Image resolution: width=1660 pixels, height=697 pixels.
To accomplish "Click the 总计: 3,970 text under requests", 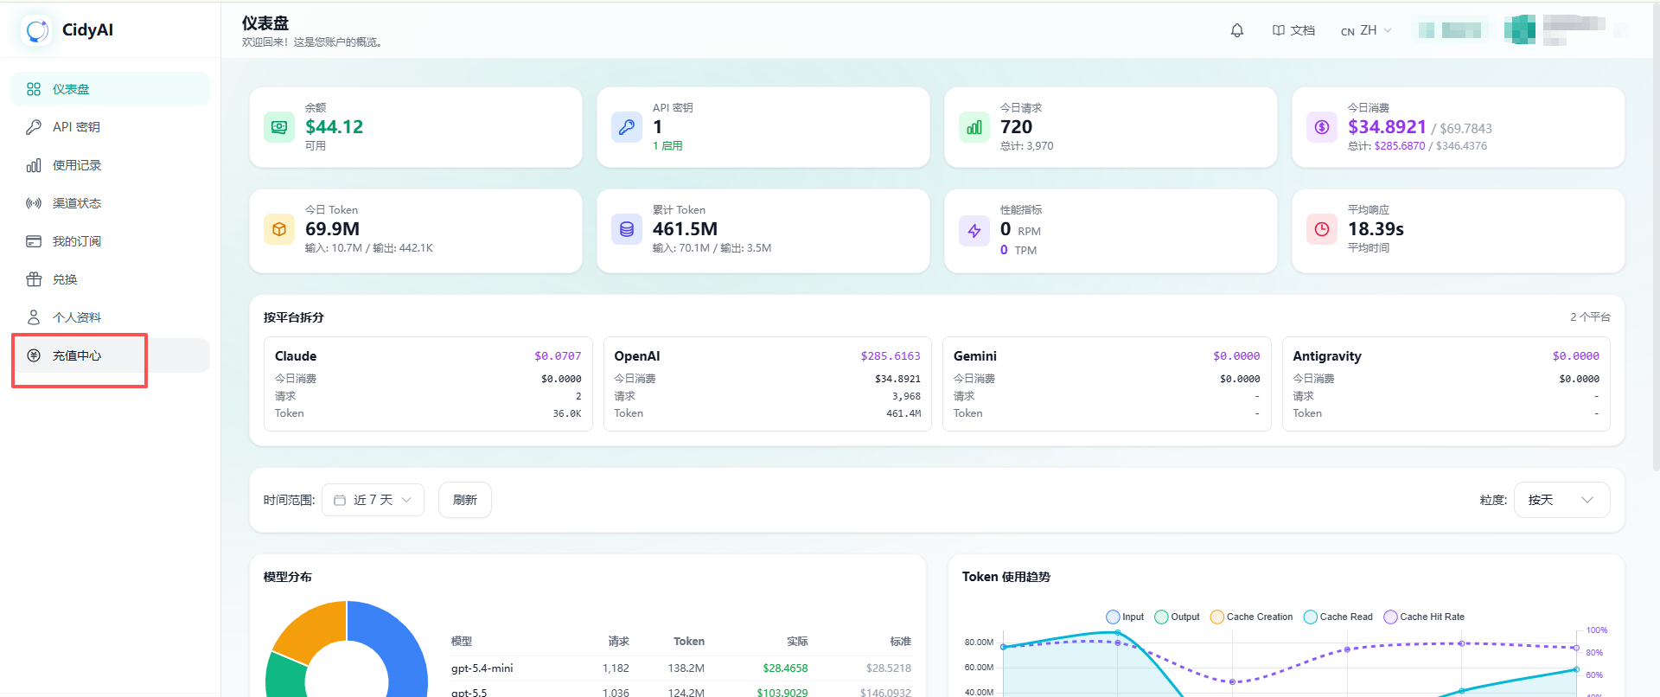I will [x=1027, y=146].
